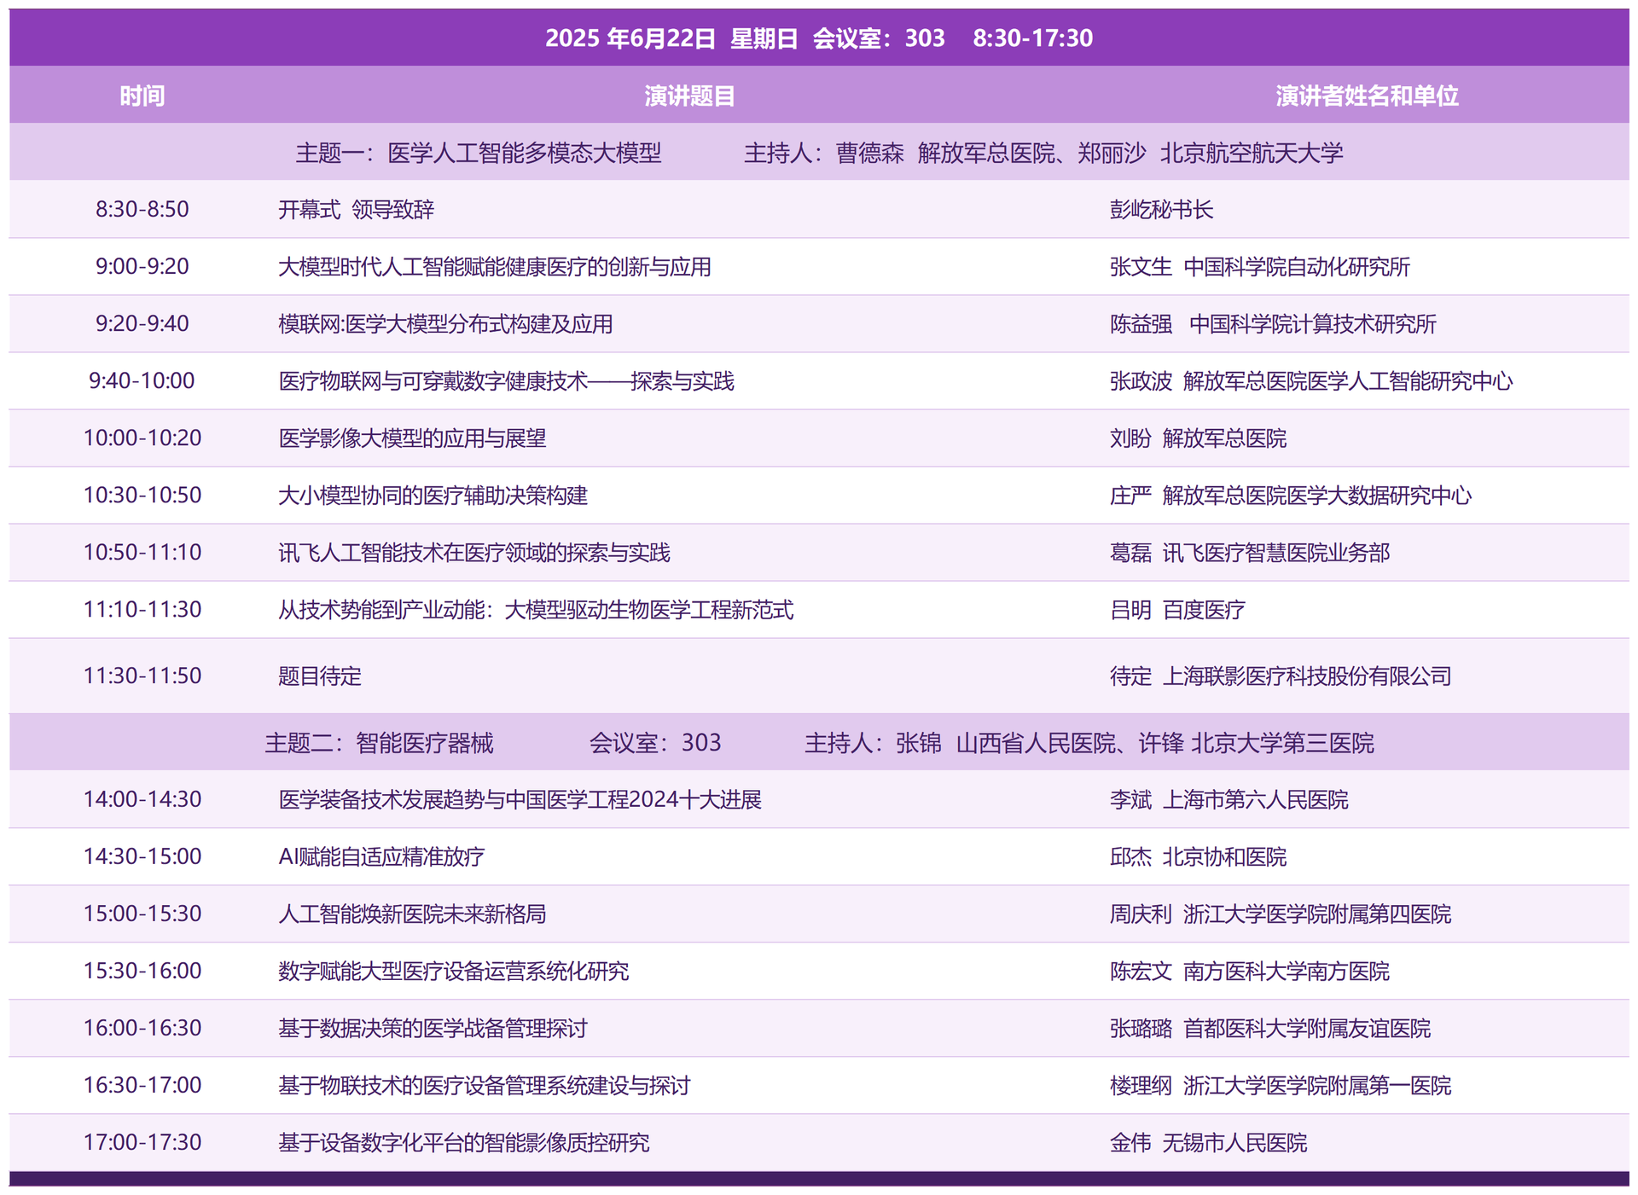This screenshot has height=1195, width=1638.
Task: Click speaker '李斌 上海市第六人民医院'
Action: click(x=1228, y=799)
